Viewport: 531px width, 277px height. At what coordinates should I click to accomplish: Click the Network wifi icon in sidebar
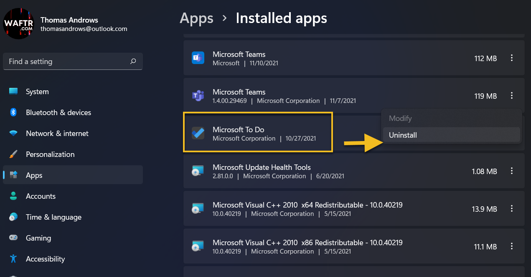13,133
